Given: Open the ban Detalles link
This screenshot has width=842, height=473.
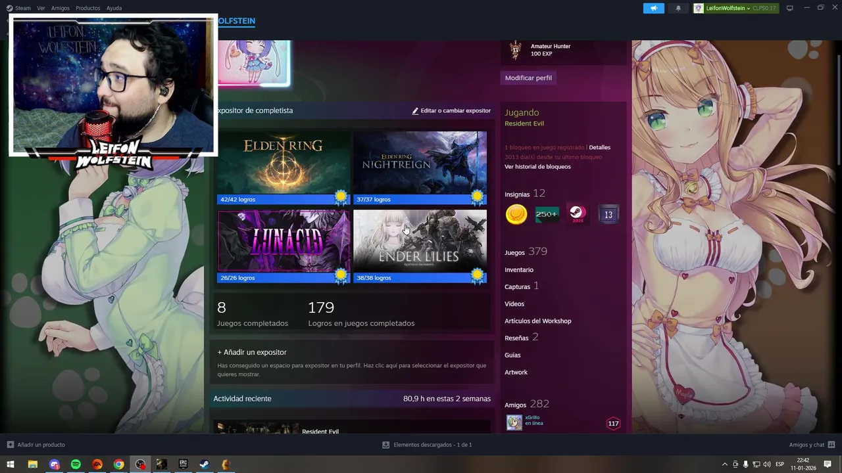Looking at the screenshot, I should click(x=600, y=148).
